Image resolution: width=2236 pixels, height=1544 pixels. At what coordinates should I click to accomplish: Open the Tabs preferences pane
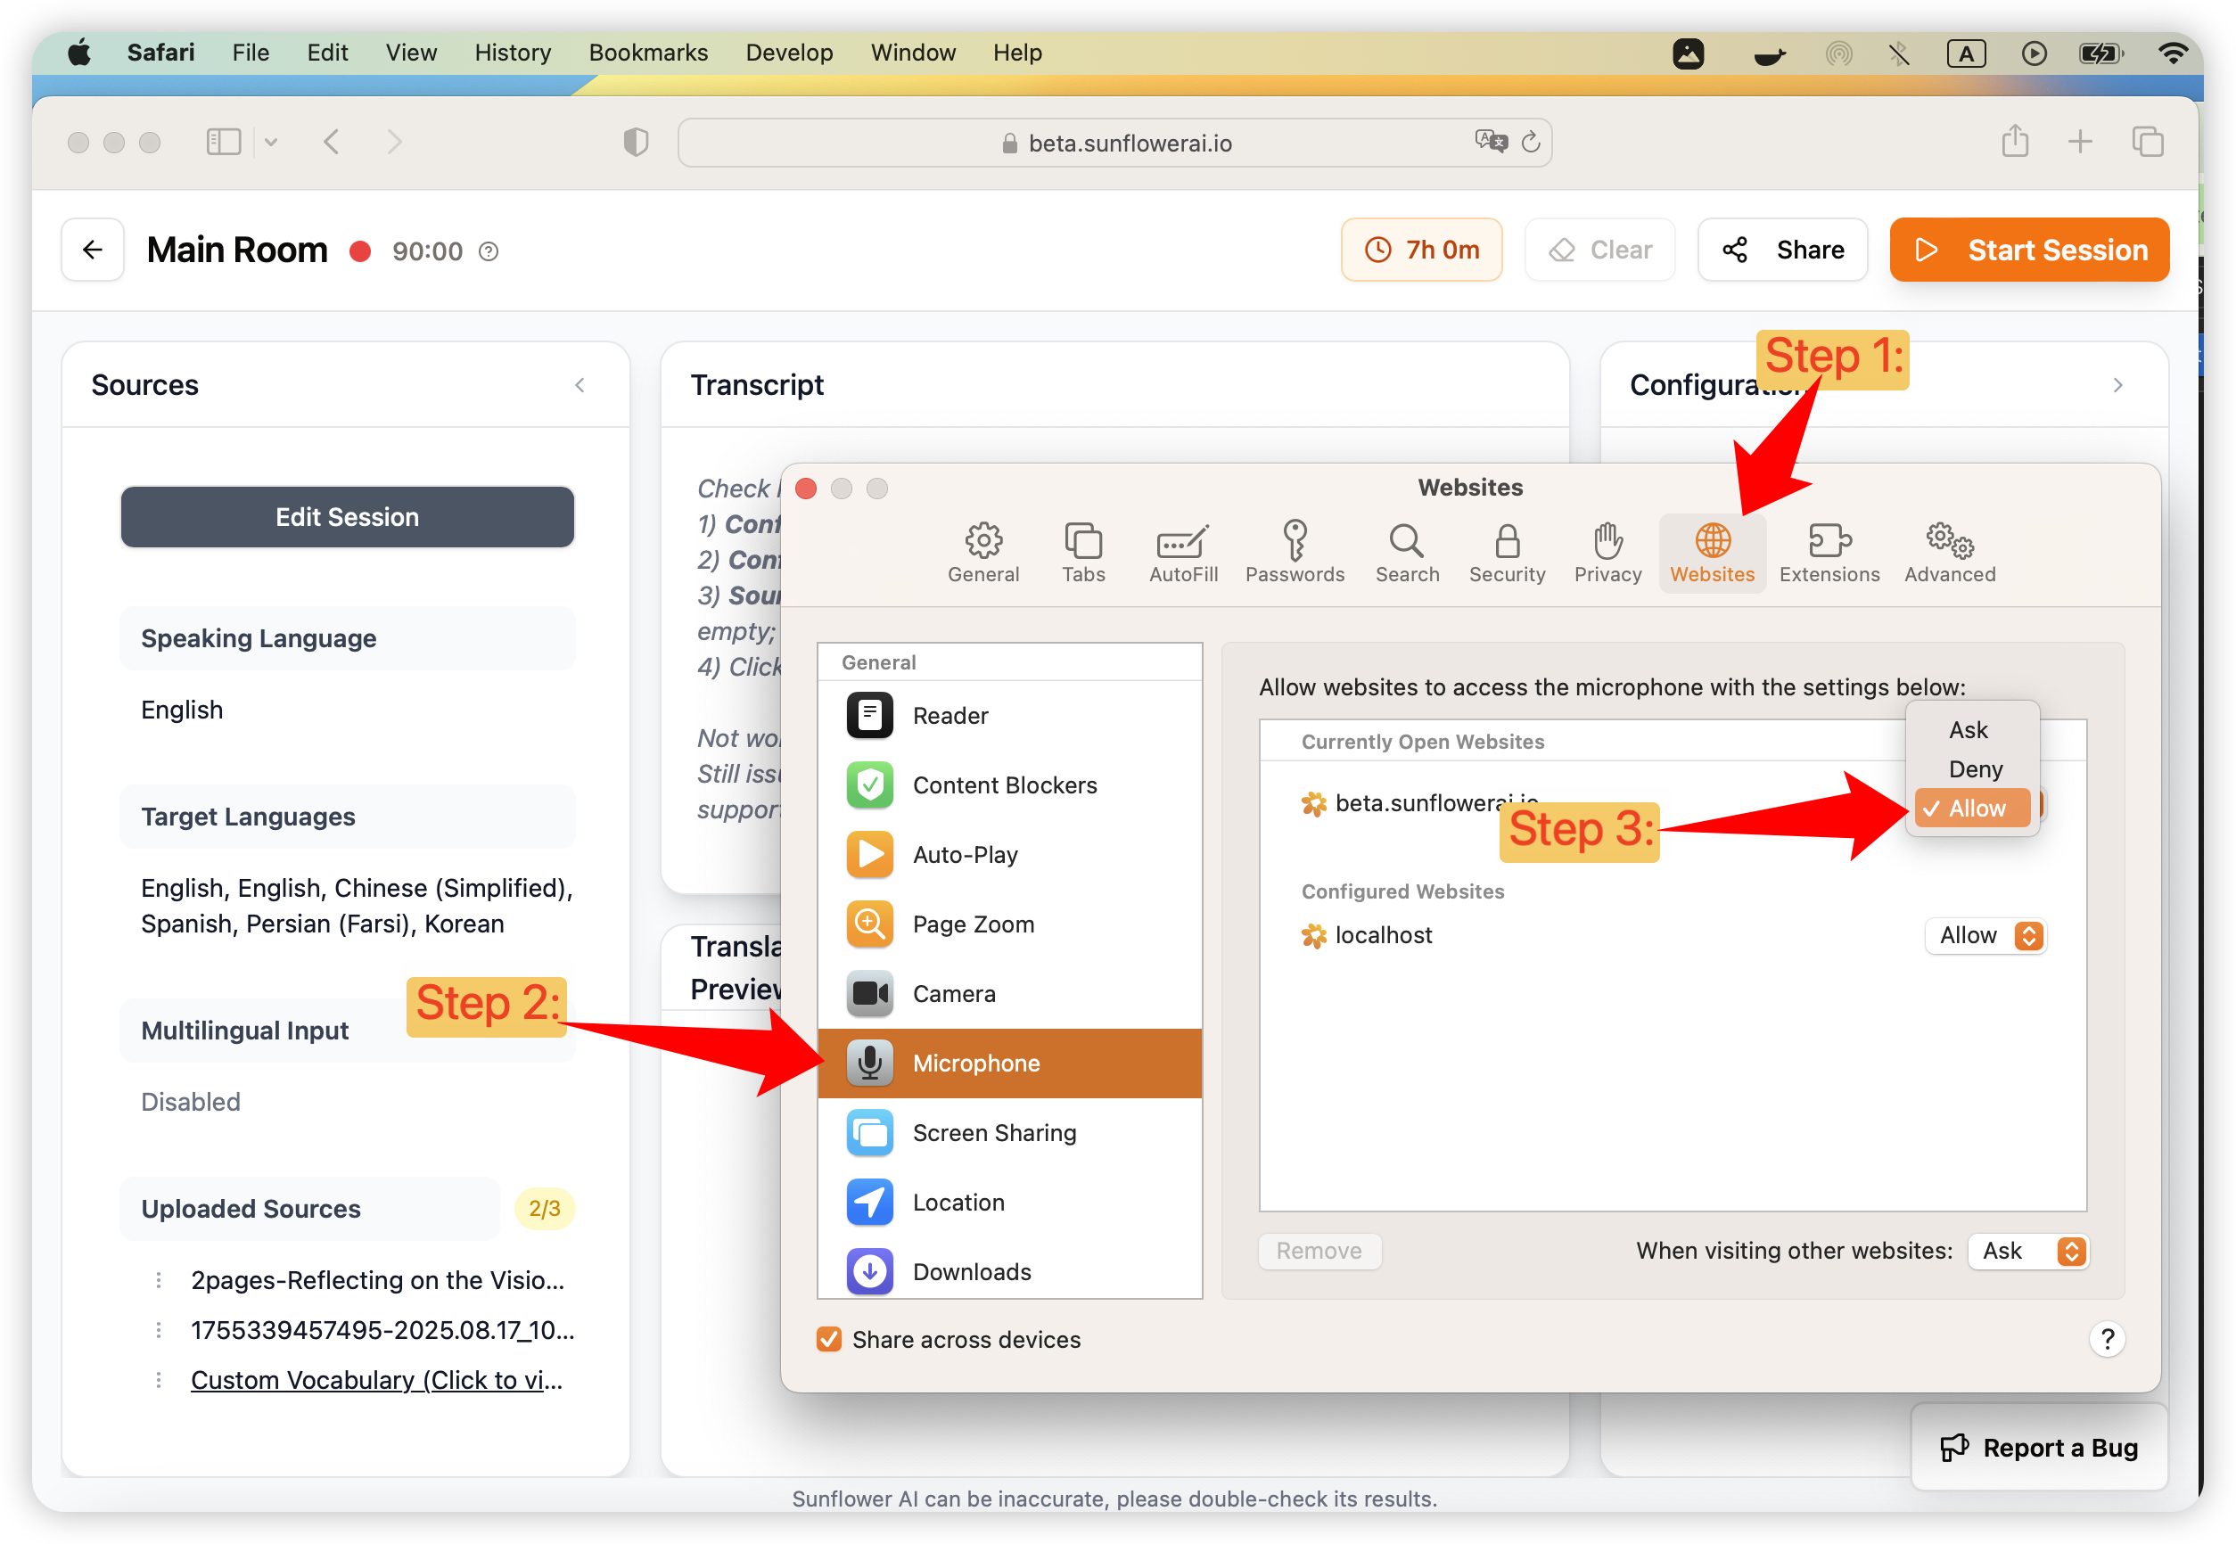coord(1082,553)
